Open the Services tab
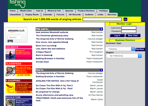The height and width of the screenshot is (106, 148). pyautogui.click(x=112, y=15)
